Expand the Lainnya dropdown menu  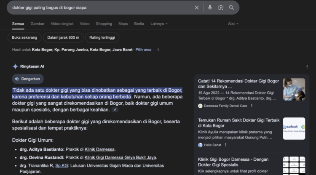159,24
